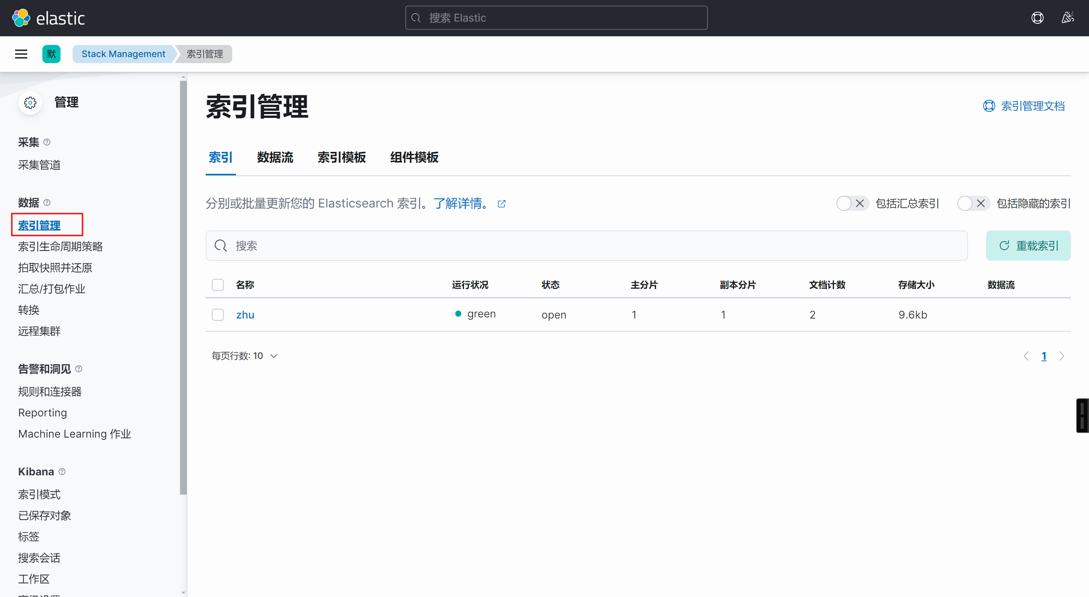The image size is (1089, 597).
Task: Click the documentation lifebuoy icon
Action: click(989, 106)
